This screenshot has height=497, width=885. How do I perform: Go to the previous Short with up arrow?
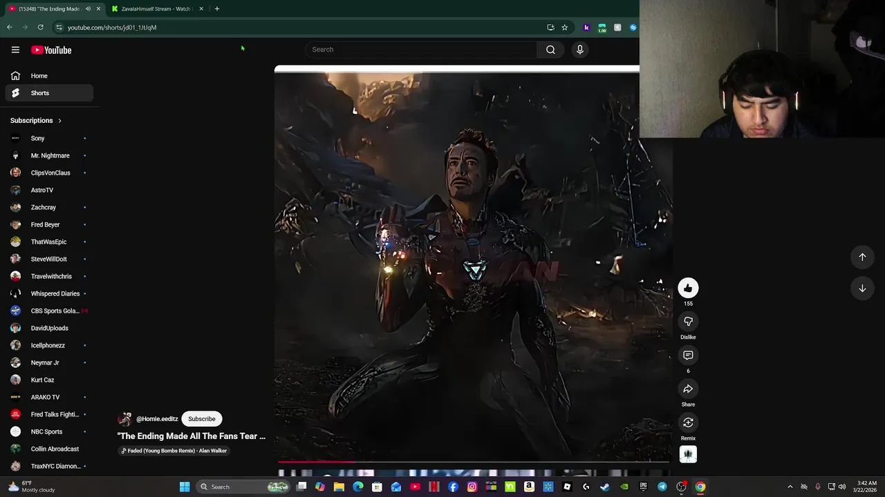(x=862, y=257)
